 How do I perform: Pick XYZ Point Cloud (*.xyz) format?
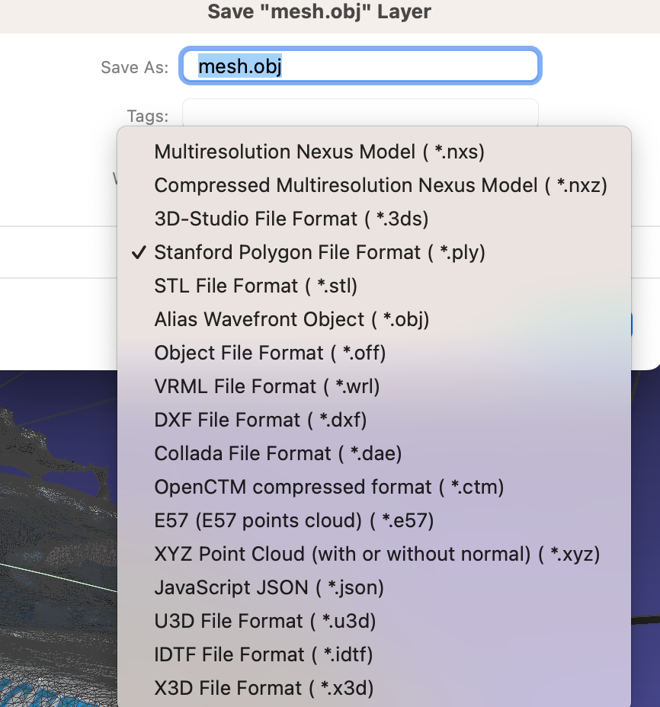[377, 554]
